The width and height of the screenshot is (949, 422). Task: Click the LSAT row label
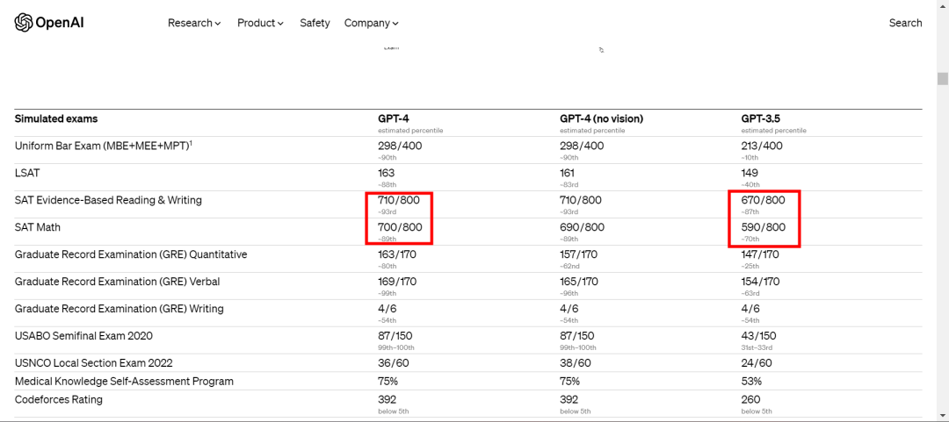(x=27, y=173)
